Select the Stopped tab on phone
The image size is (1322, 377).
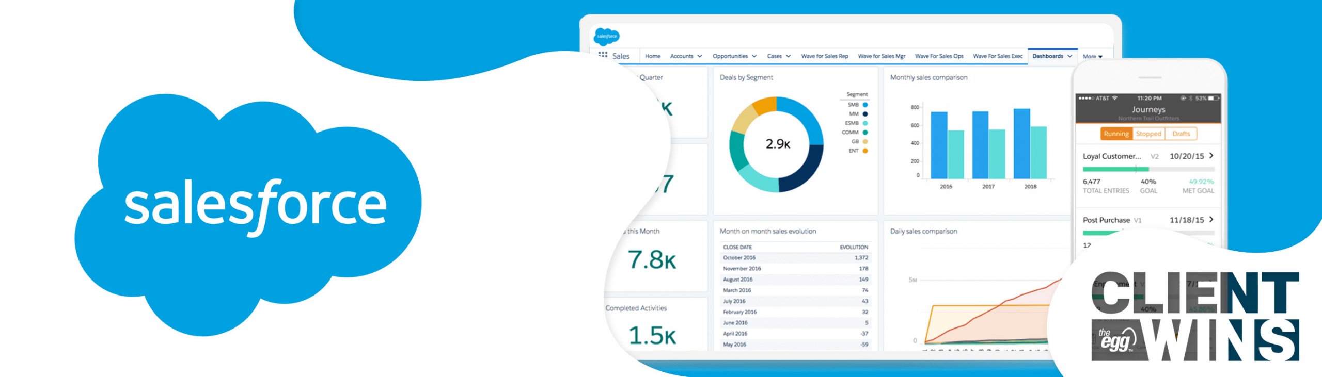[x=1148, y=134]
